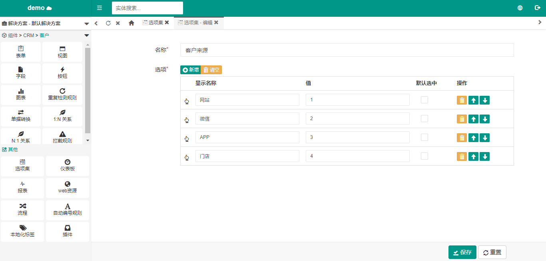This screenshot has width=546, height=261.
Task: Click the 客户 breadcrumb link
Action: pos(44,36)
